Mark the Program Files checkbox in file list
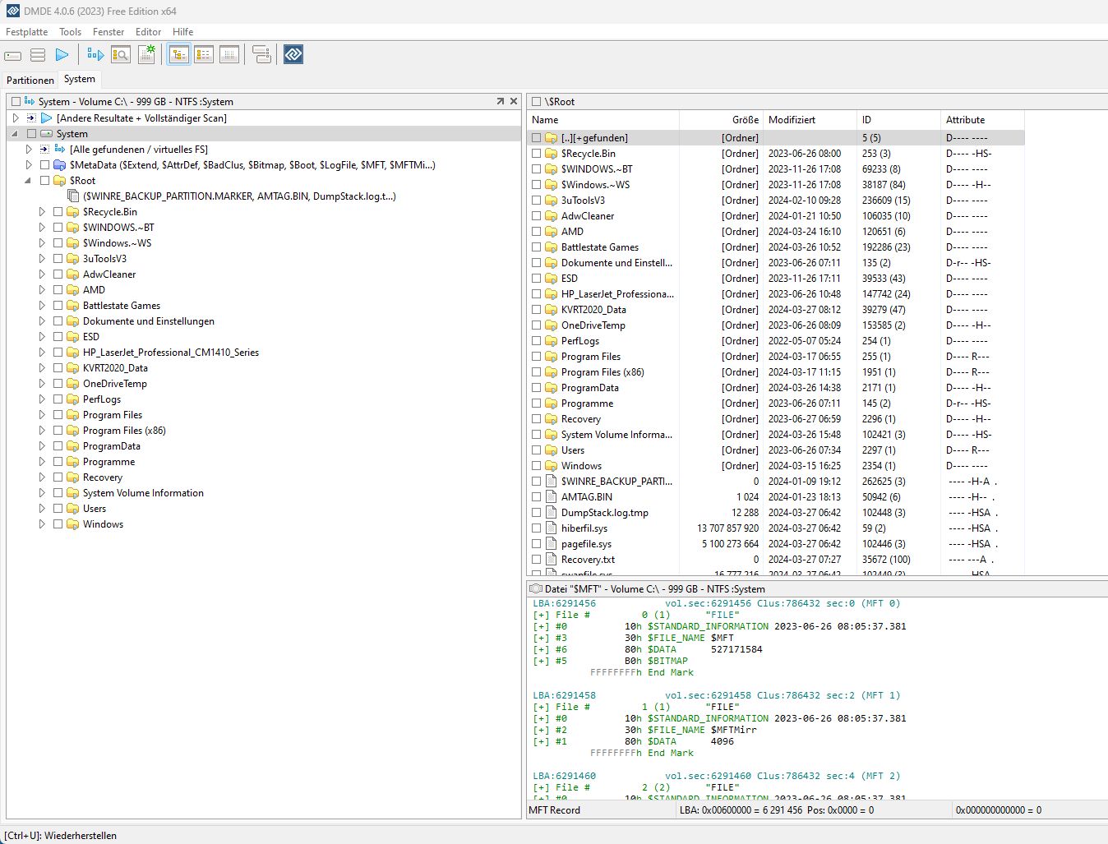The width and height of the screenshot is (1108, 844). click(537, 357)
